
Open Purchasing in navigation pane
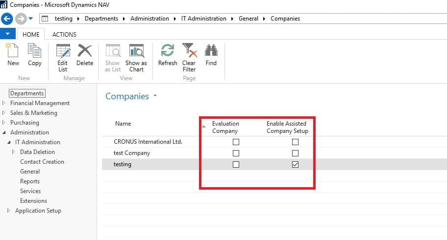(25, 123)
